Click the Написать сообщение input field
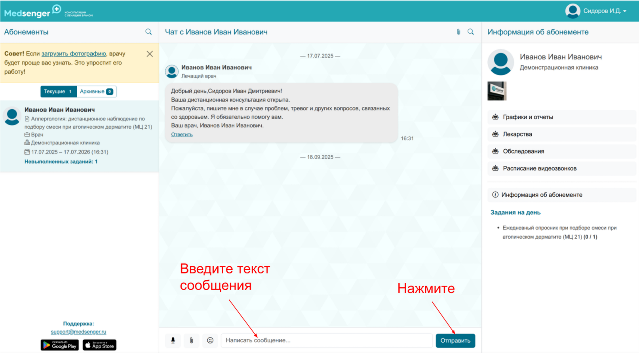The height and width of the screenshot is (353, 639). pos(326,340)
